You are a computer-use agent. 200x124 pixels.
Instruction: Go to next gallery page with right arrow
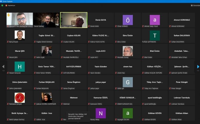tap(198, 67)
